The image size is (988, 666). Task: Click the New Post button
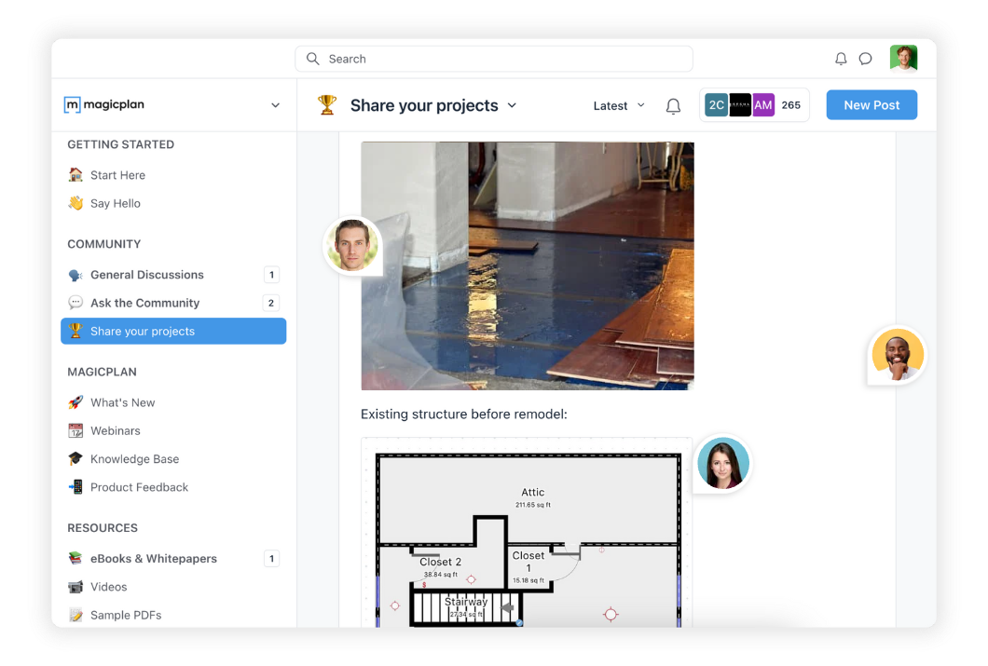pyautogui.click(x=871, y=105)
